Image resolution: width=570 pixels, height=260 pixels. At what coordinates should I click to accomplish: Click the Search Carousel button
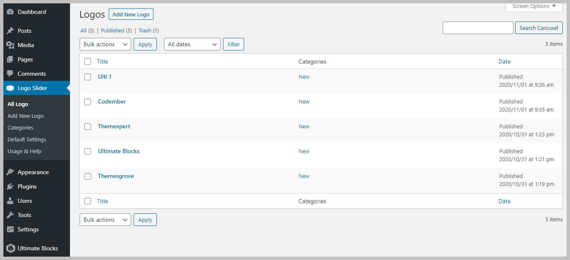(539, 28)
